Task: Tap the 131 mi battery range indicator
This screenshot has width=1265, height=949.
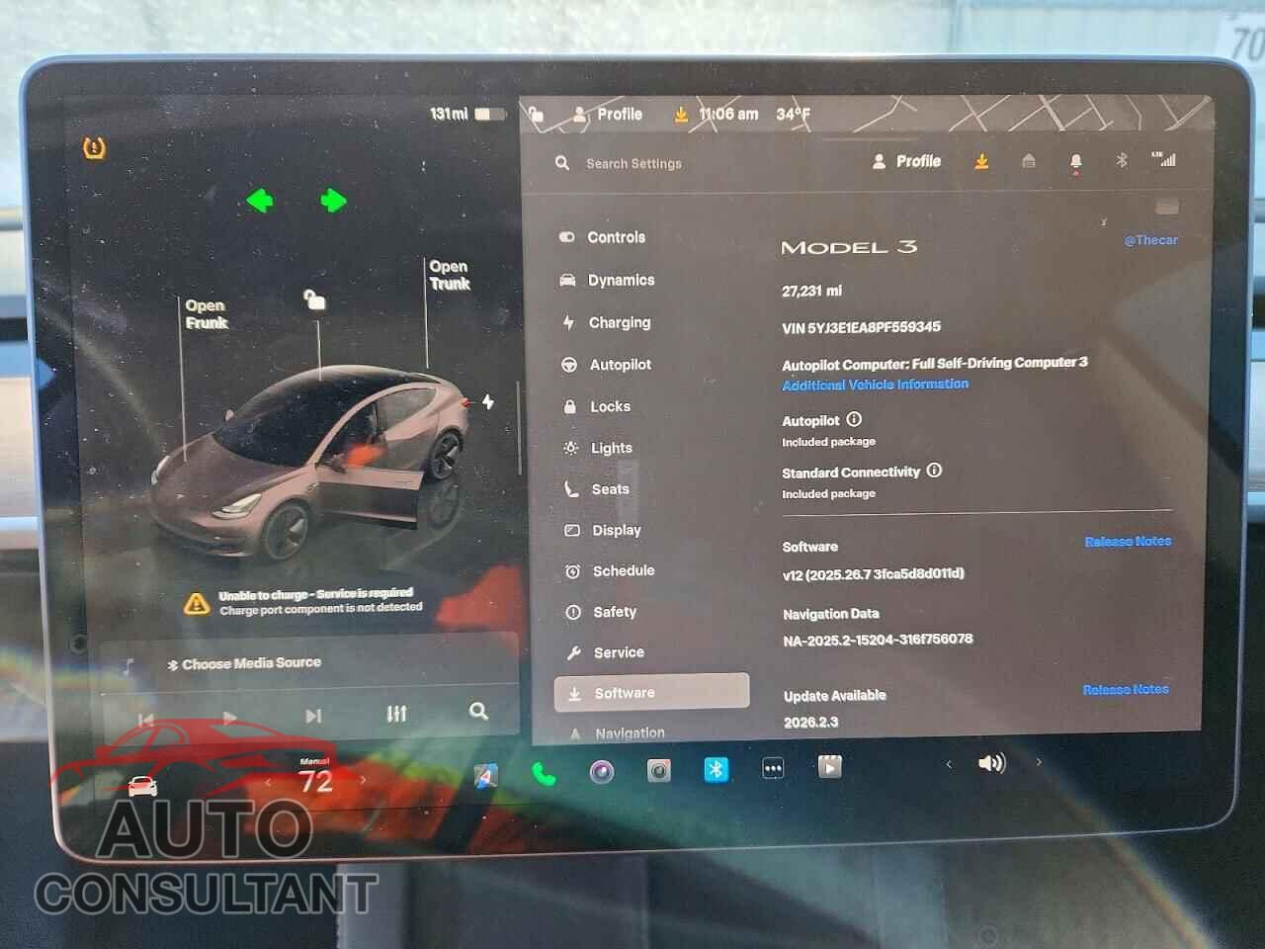Action: pyautogui.click(x=467, y=114)
